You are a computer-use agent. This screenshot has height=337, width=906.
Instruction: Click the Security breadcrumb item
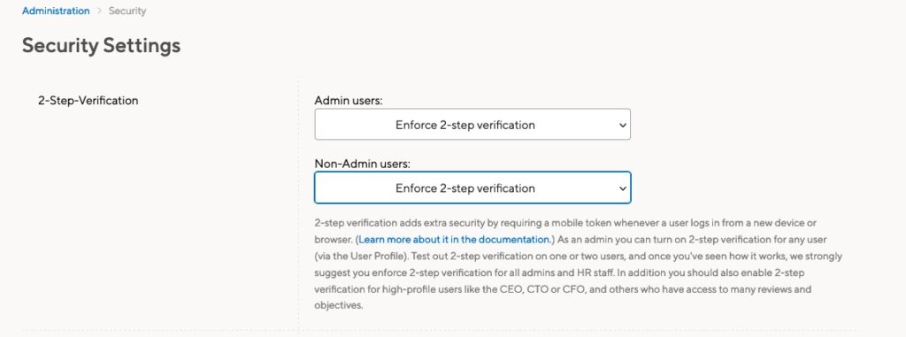click(x=127, y=11)
